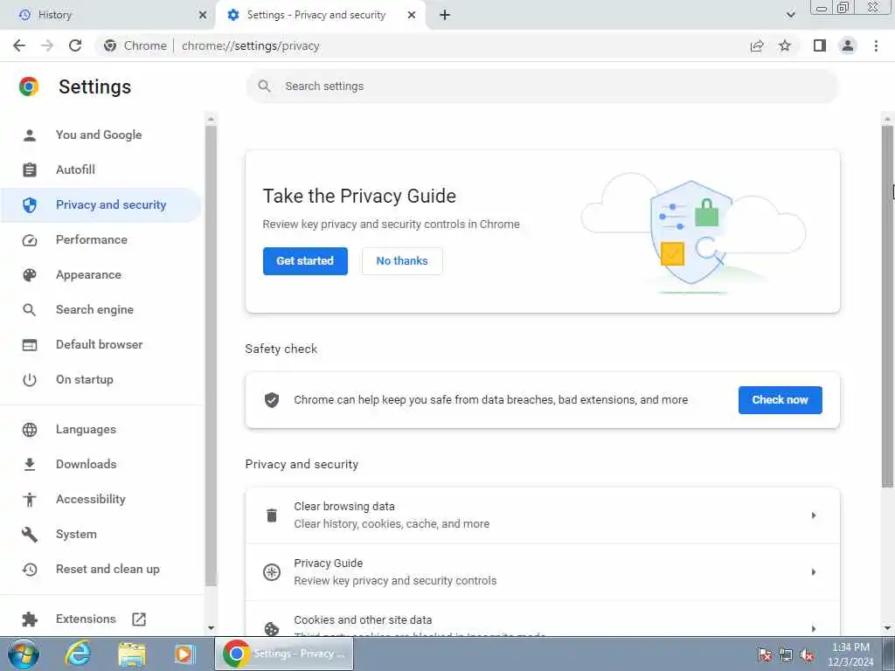Screen dimensions: 895x671
Task: Click the Privacy Guide compass icon
Action: coord(272,571)
